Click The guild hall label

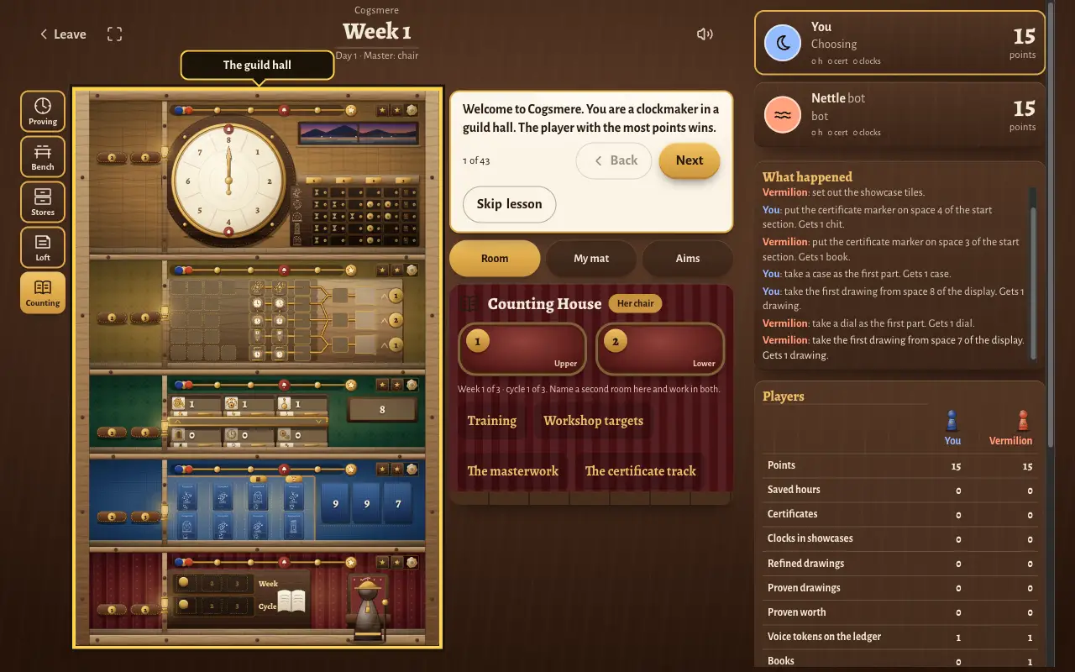(257, 65)
